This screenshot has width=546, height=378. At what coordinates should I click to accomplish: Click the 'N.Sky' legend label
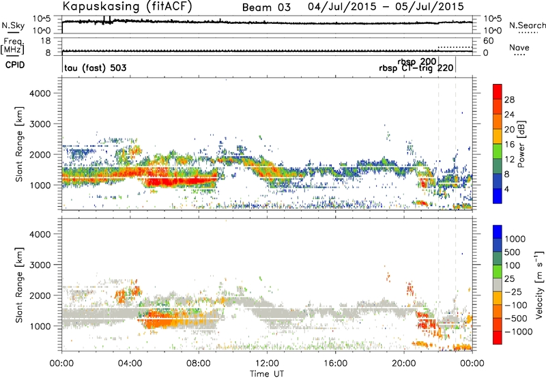13,25
